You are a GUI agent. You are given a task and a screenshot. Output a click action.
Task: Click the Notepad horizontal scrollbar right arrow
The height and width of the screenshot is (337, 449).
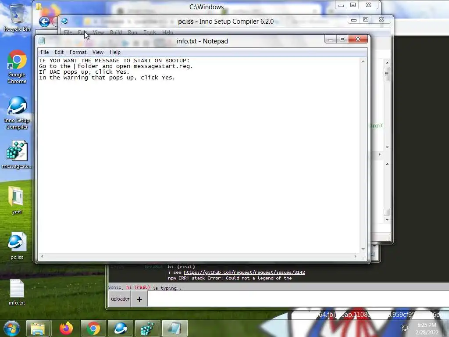pyautogui.click(x=356, y=256)
